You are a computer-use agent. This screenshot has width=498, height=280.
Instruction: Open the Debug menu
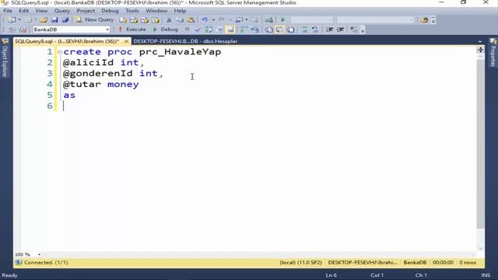click(x=110, y=10)
